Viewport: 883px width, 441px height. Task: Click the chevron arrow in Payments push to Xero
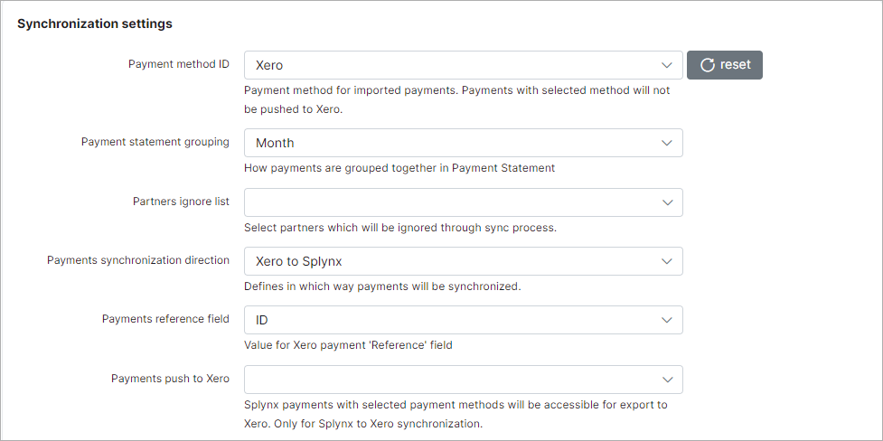[667, 379]
